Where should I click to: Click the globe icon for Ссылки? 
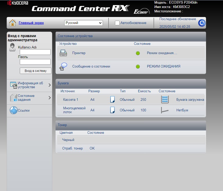pos(14,110)
